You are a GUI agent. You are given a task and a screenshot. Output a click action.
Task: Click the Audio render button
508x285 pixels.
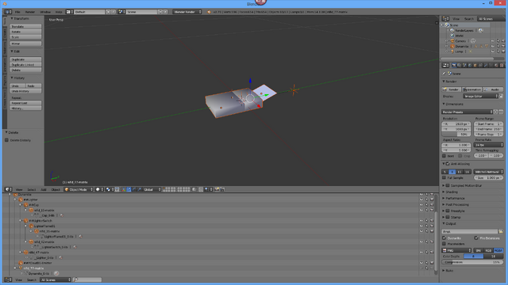coord(493,89)
